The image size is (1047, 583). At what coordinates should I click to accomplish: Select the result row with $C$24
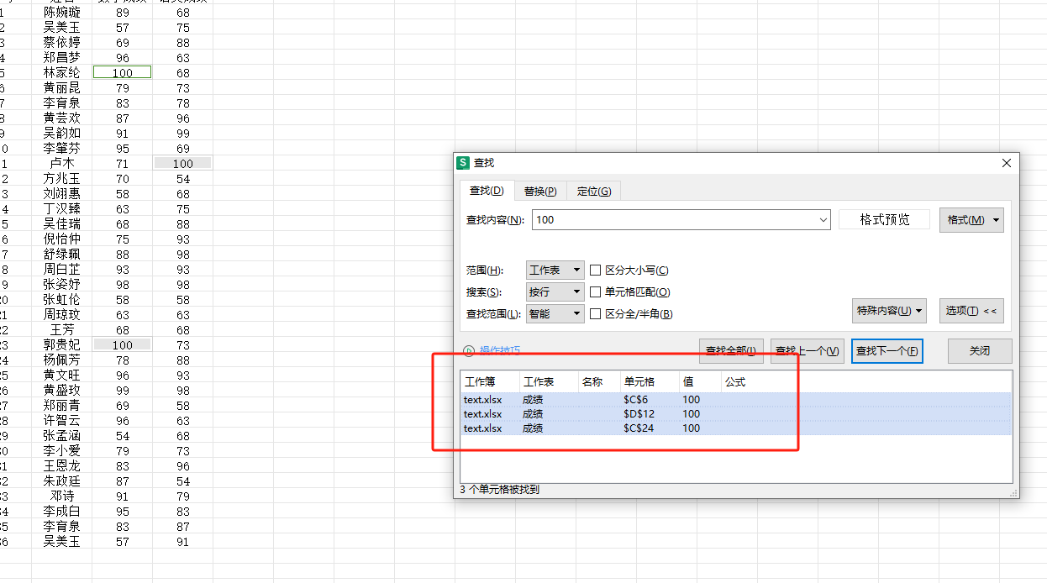coord(736,428)
